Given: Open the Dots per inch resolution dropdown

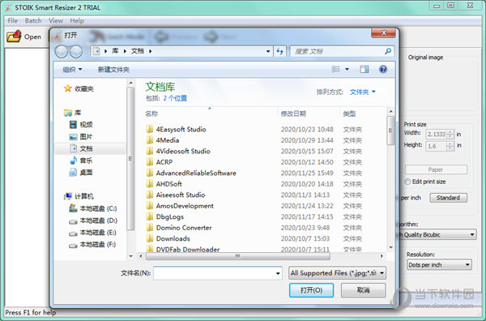Looking at the screenshot, I should tap(439, 265).
